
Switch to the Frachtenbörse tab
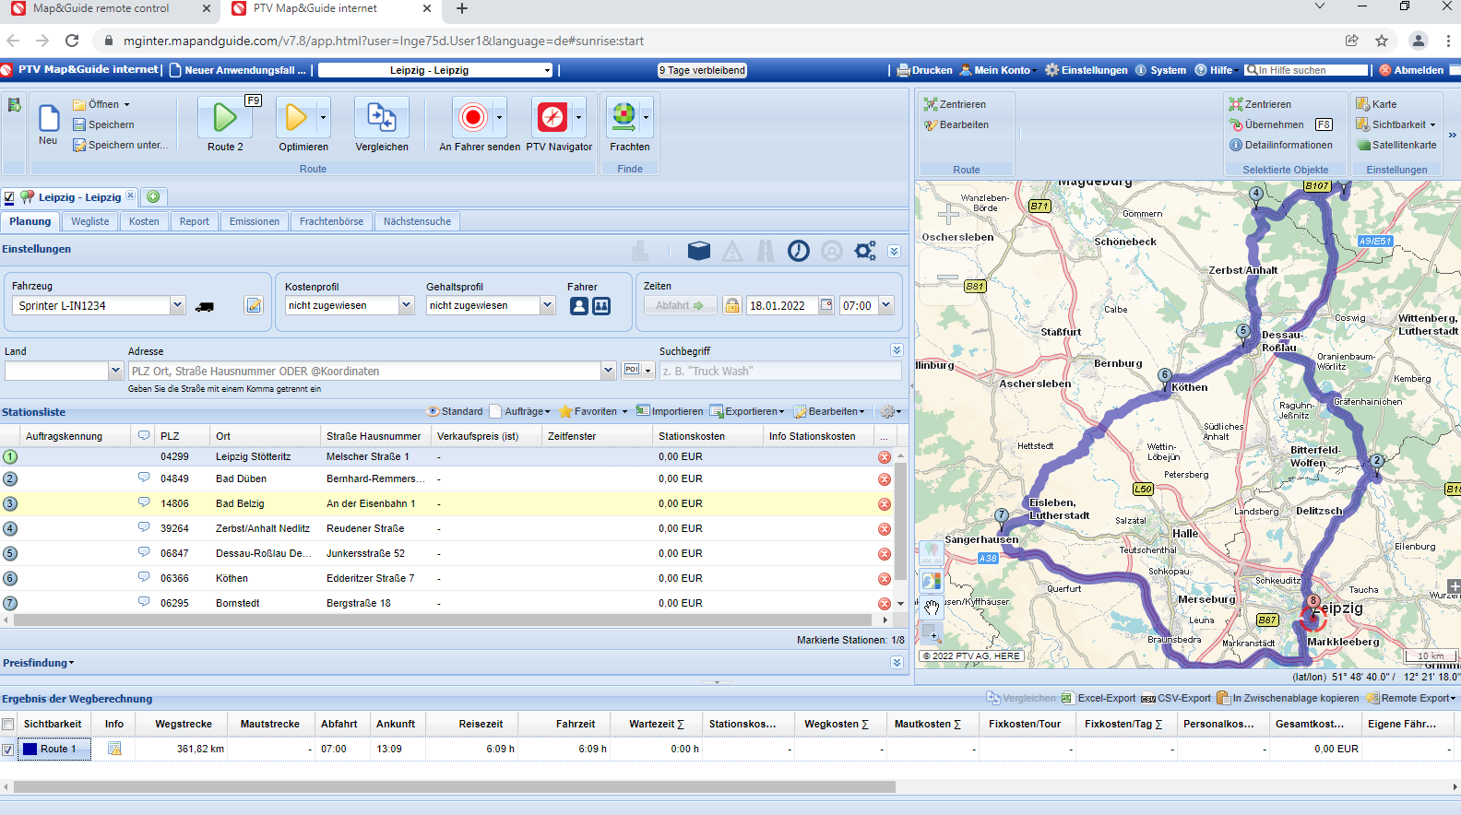click(331, 221)
